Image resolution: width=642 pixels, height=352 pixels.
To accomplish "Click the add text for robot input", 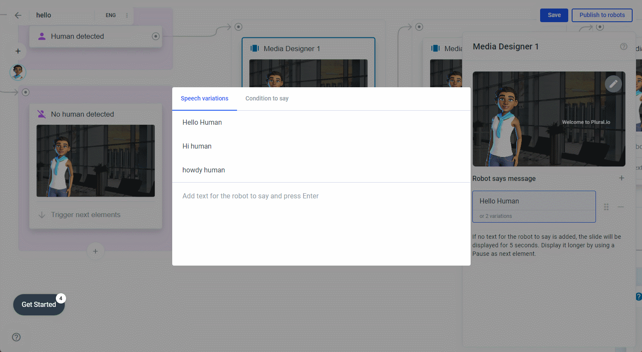I will tap(321, 196).
